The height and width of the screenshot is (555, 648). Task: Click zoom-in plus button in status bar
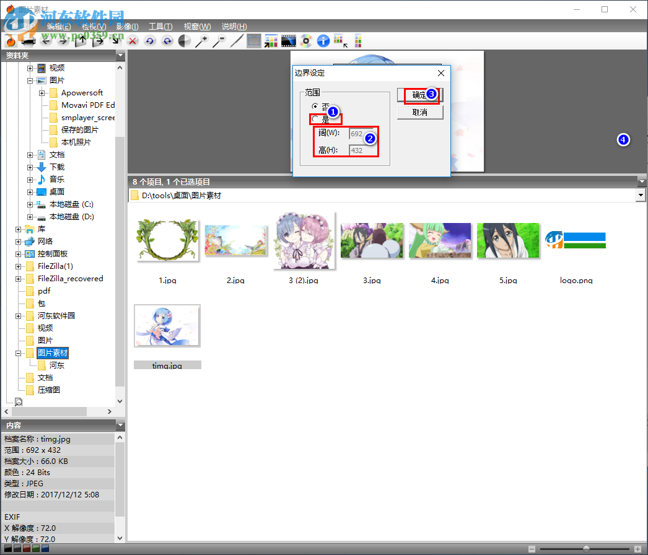(637, 549)
